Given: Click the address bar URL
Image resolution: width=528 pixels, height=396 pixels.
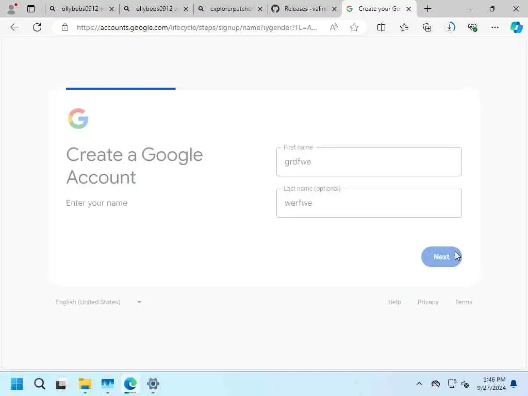Looking at the screenshot, I should point(196,27).
